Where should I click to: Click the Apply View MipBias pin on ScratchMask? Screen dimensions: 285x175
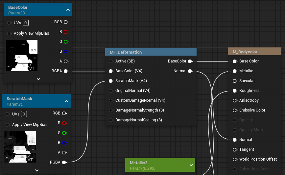click(x=7, y=125)
